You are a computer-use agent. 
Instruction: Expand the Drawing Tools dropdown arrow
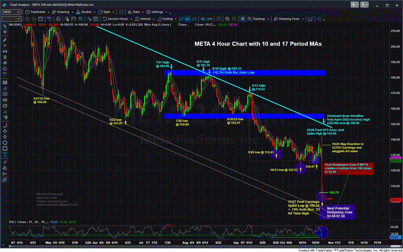303,19
